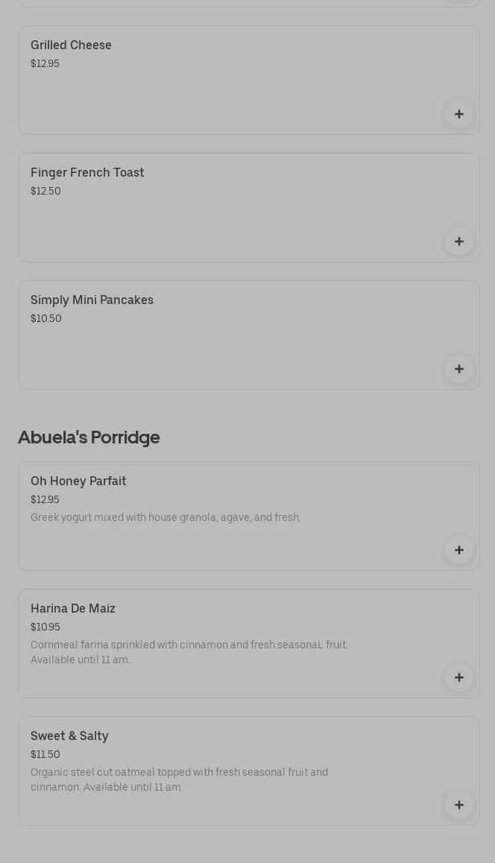The height and width of the screenshot is (863, 495).
Task: Tap plus icon for Simply Mini Pancakes
Action: pos(459,369)
